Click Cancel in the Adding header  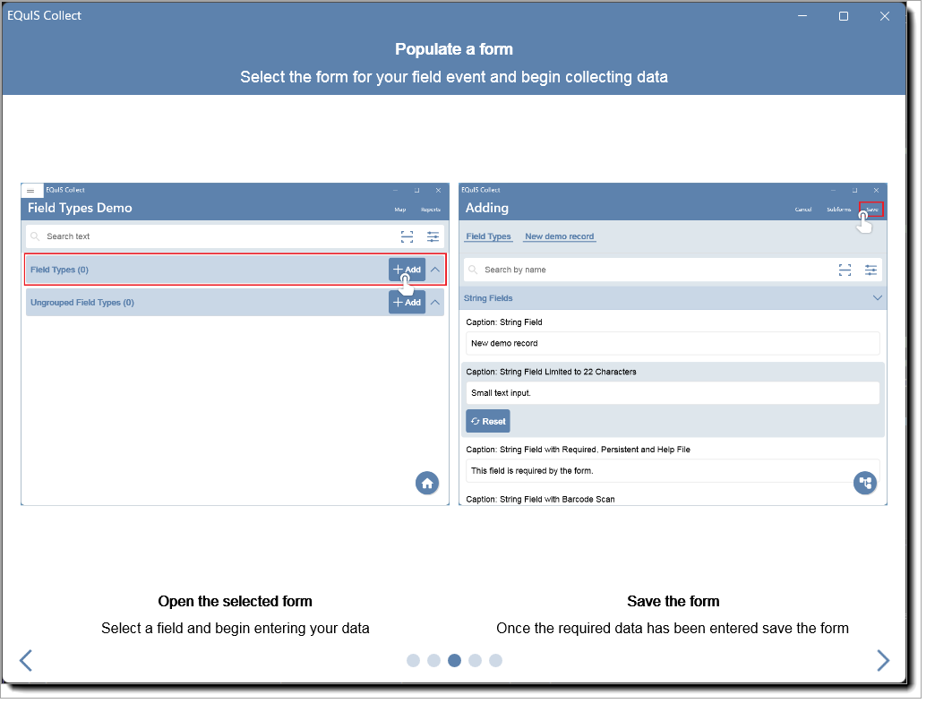[803, 210]
